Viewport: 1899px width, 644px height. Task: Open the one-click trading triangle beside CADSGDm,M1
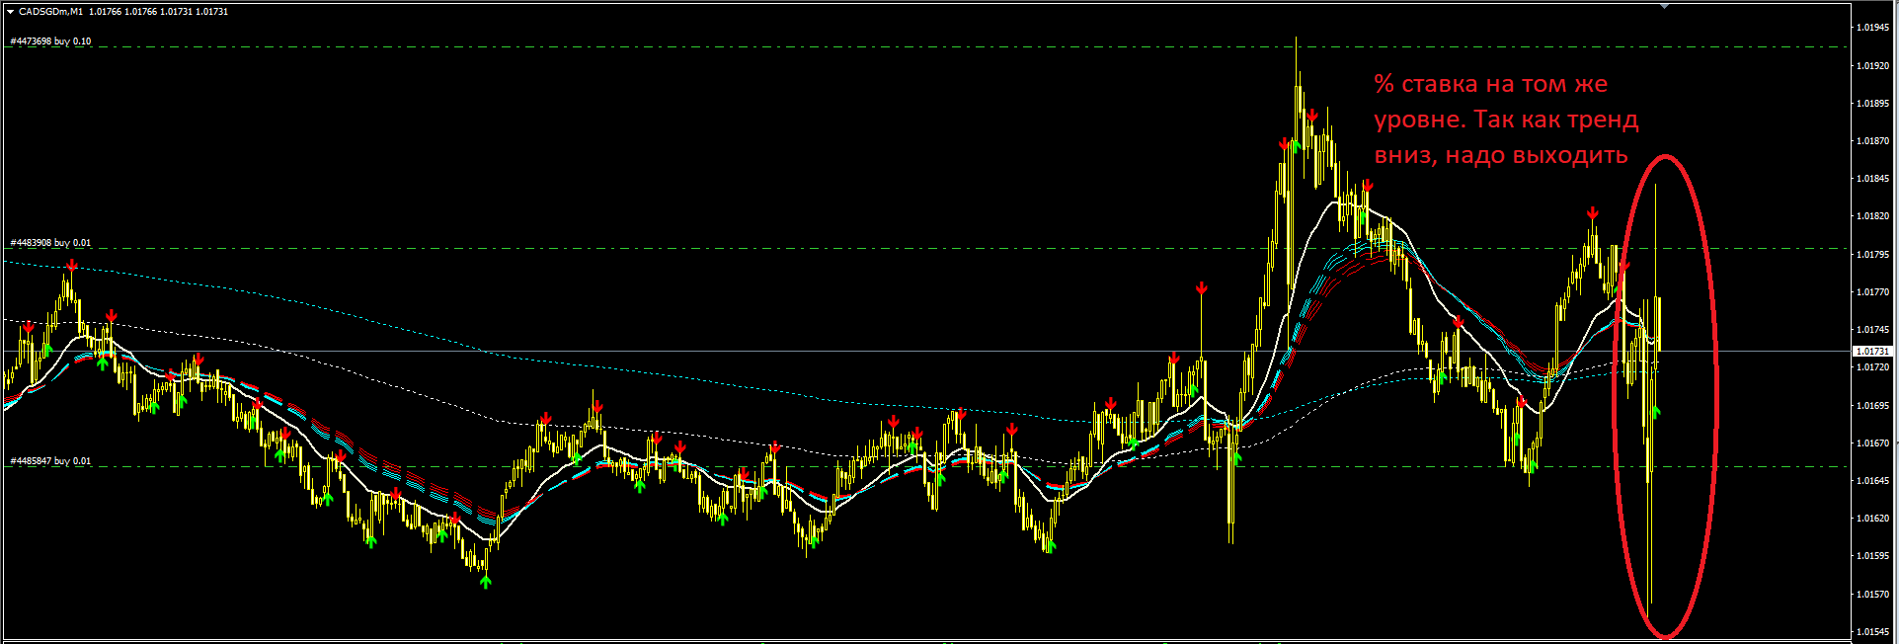10,12
